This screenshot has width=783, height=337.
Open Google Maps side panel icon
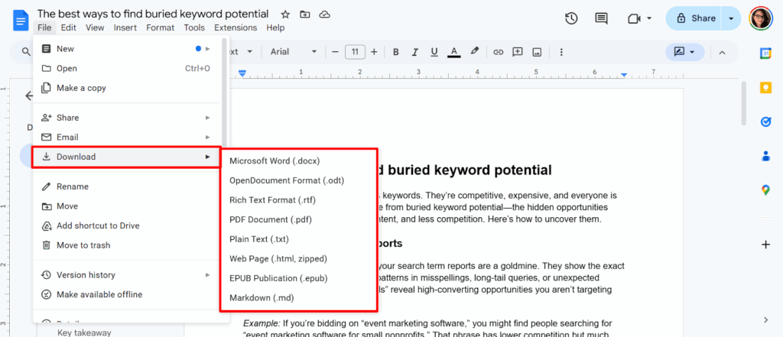pos(765,190)
